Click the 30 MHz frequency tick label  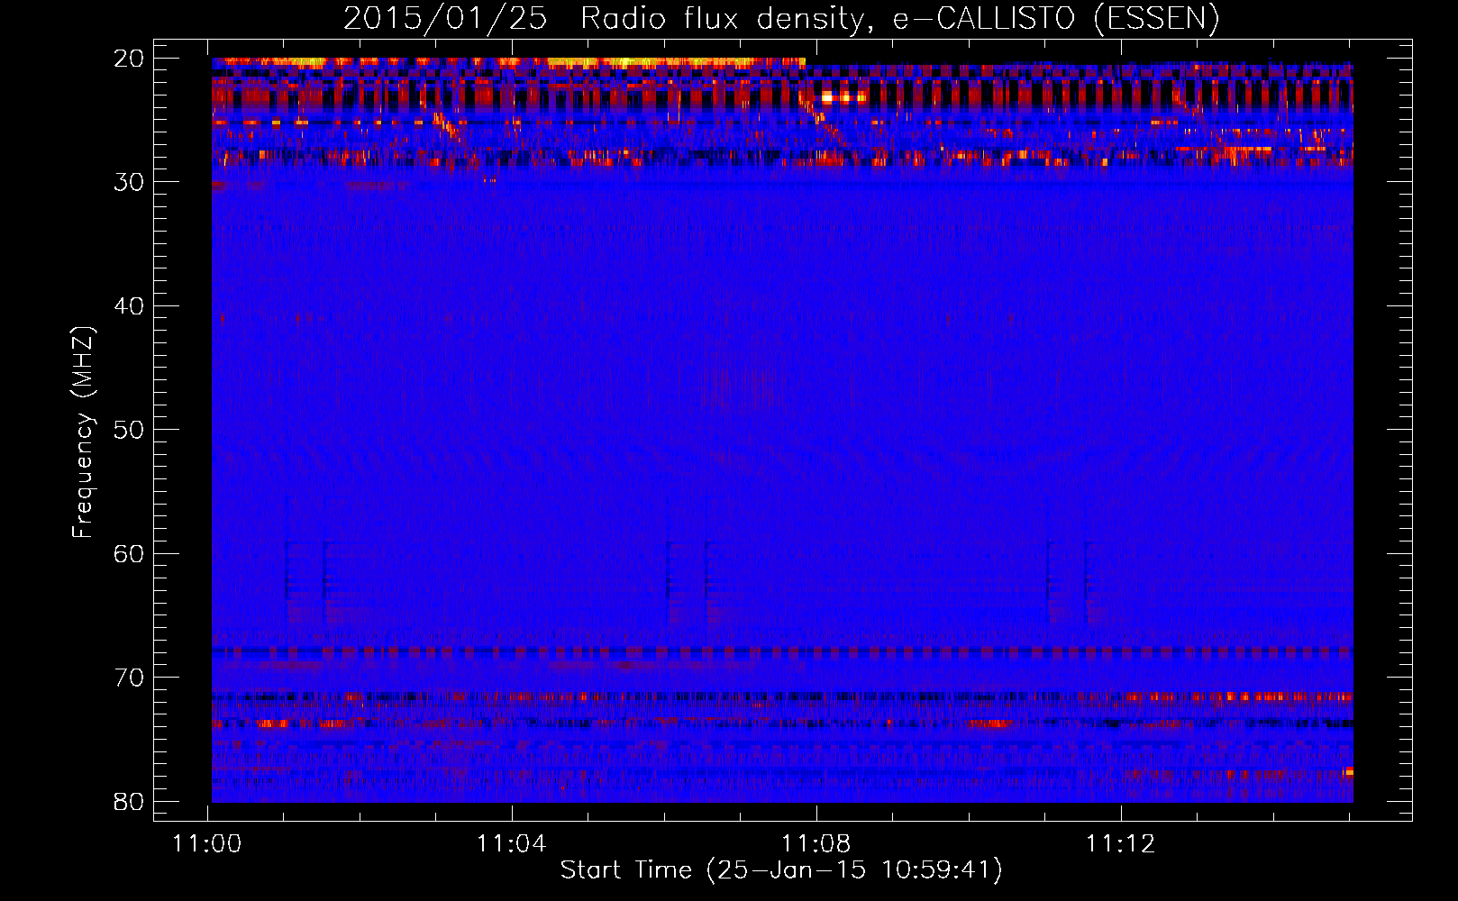tap(130, 182)
